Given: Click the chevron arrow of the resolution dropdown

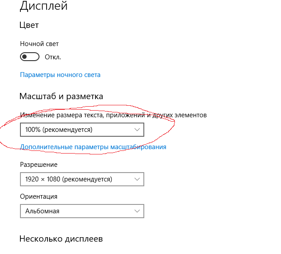Looking at the screenshot, I should pyautogui.click(x=138, y=179).
